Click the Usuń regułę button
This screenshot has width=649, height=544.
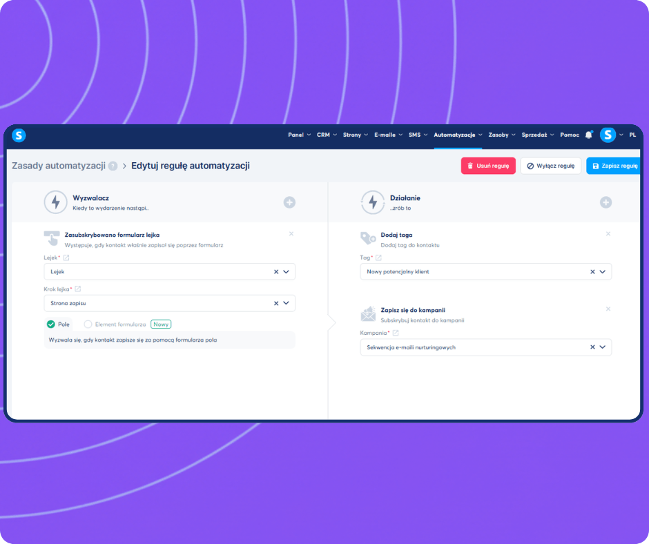[x=488, y=166]
